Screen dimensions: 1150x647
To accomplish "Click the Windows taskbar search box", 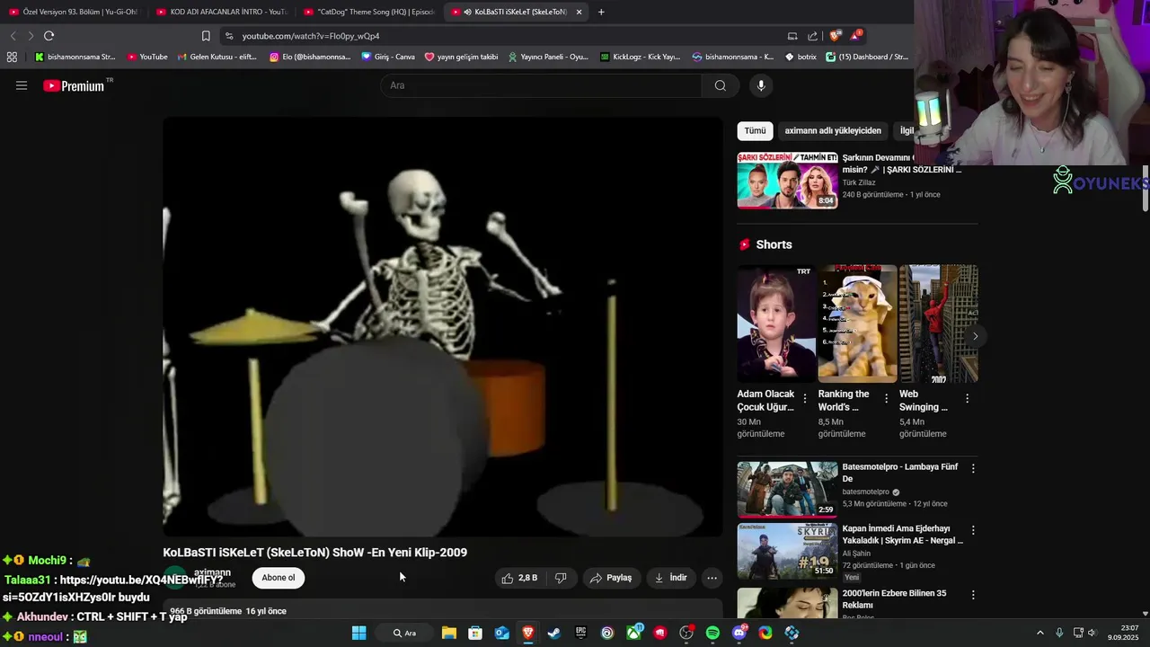I will 404,633.
